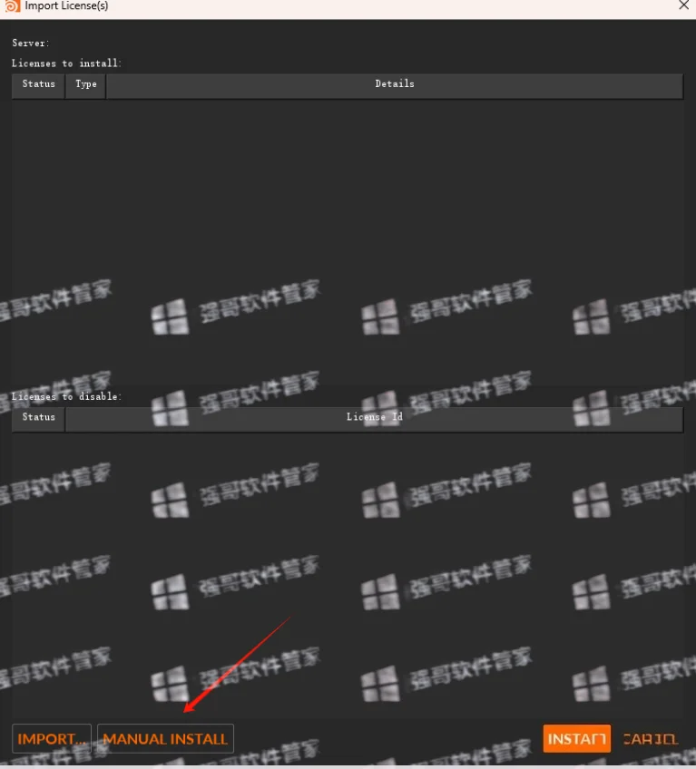Image resolution: width=696 pixels, height=769 pixels.
Task: Select the 'Licenses to install:' label
Action: pyautogui.click(x=66, y=63)
